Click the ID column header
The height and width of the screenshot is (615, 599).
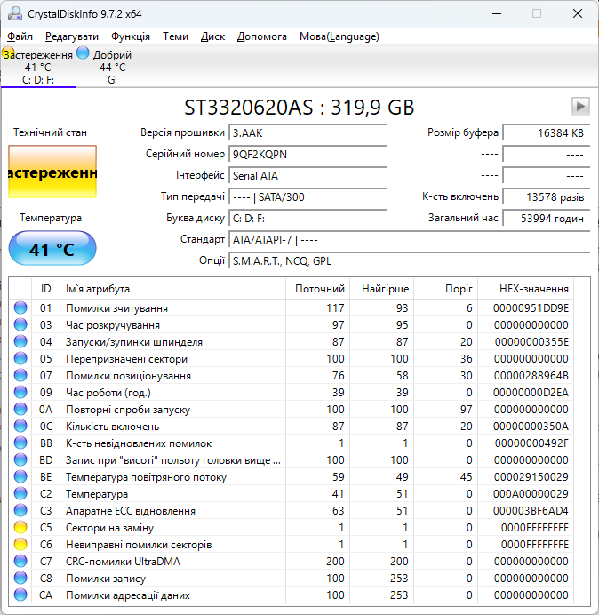click(45, 289)
